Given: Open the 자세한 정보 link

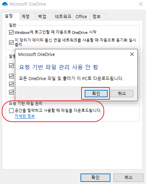Looking at the screenshot, I should (25, 116).
